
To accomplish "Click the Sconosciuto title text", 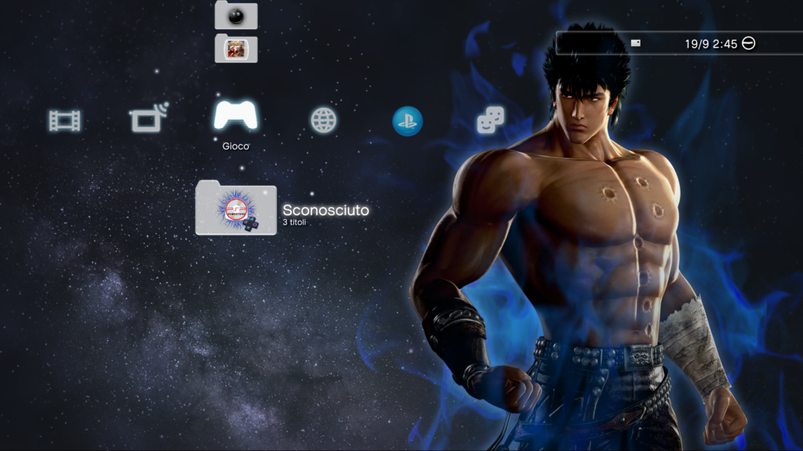I will (325, 210).
